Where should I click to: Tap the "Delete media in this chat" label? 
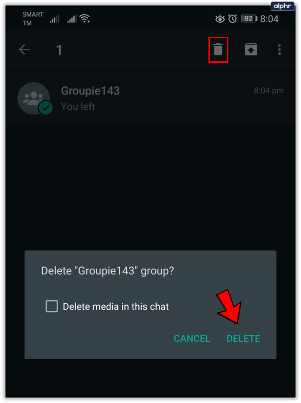pos(115,306)
